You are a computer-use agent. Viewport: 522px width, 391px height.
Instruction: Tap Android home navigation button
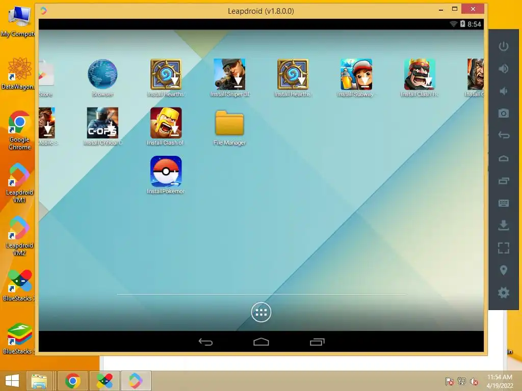261,342
